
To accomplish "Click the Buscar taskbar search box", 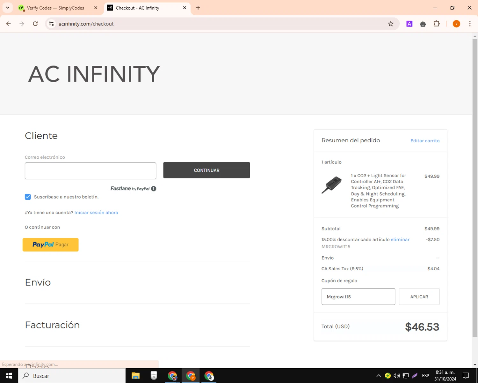I will (72, 376).
